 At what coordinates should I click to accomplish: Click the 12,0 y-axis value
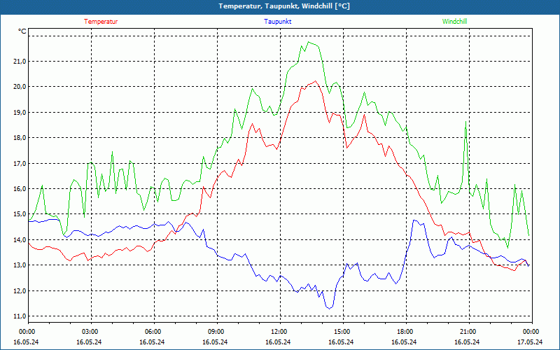point(20,291)
